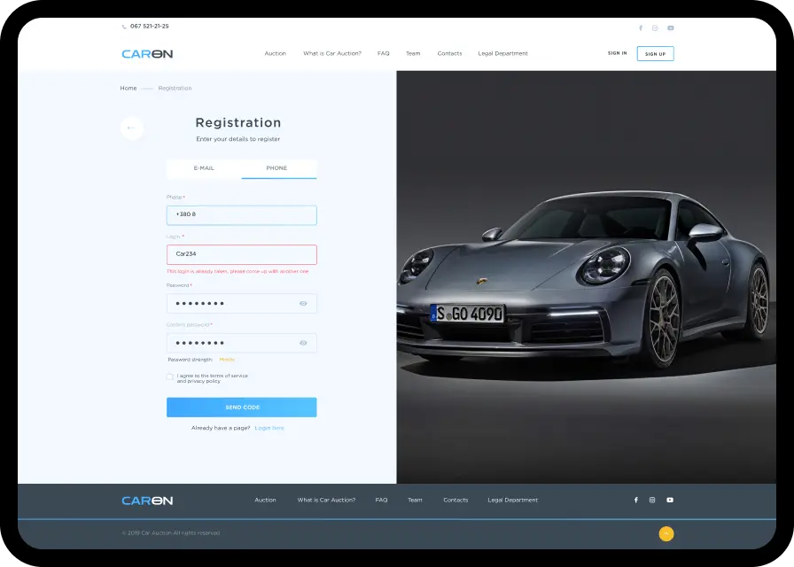This screenshot has width=794, height=567.
Task: Focus the Phone input field with +380 8
Action: point(242,215)
